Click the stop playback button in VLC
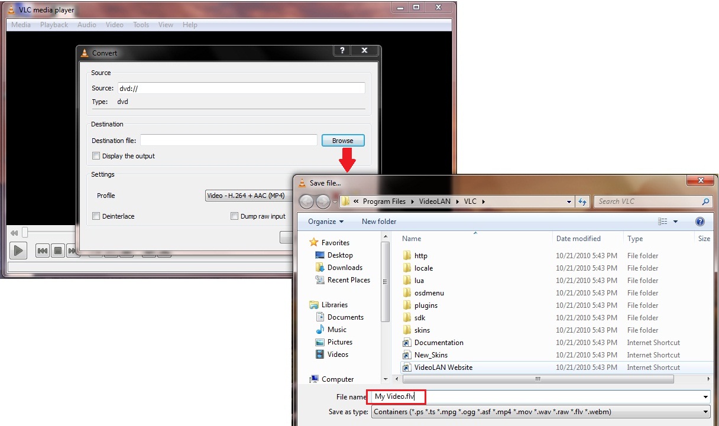 pos(58,251)
